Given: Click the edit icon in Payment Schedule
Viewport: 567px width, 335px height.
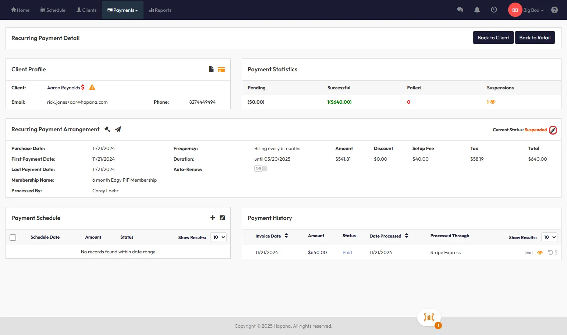Looking at the screenshot, I should point(222,218).
